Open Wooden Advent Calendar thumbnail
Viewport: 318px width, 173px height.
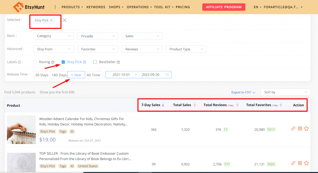(x=21, y=130)
